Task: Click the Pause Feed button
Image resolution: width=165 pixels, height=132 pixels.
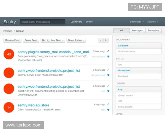Action: pos(31,40)
